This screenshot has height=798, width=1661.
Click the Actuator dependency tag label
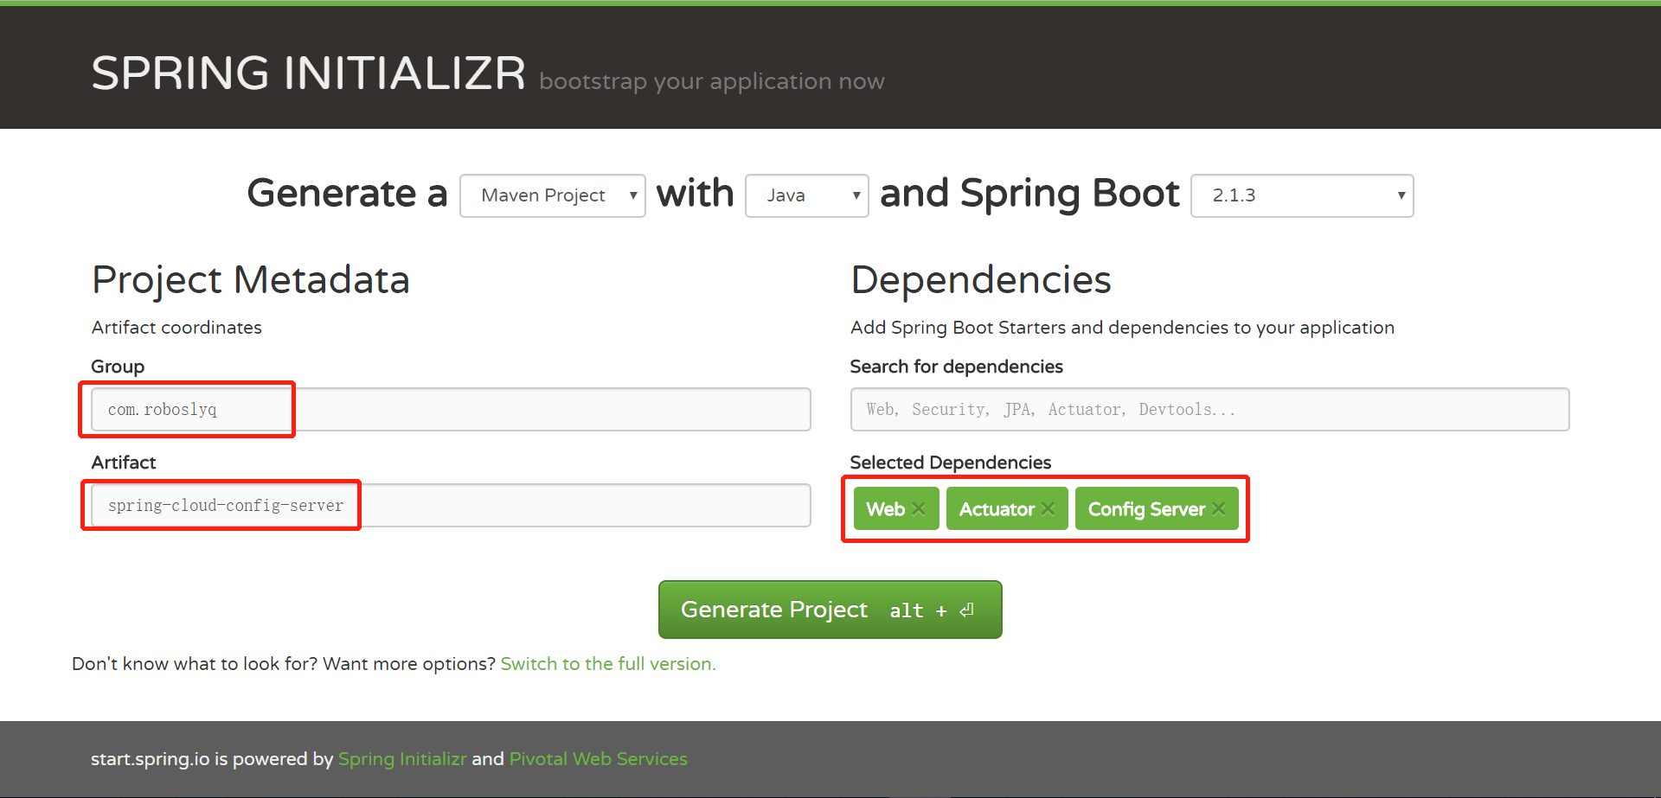pos(997,509)
